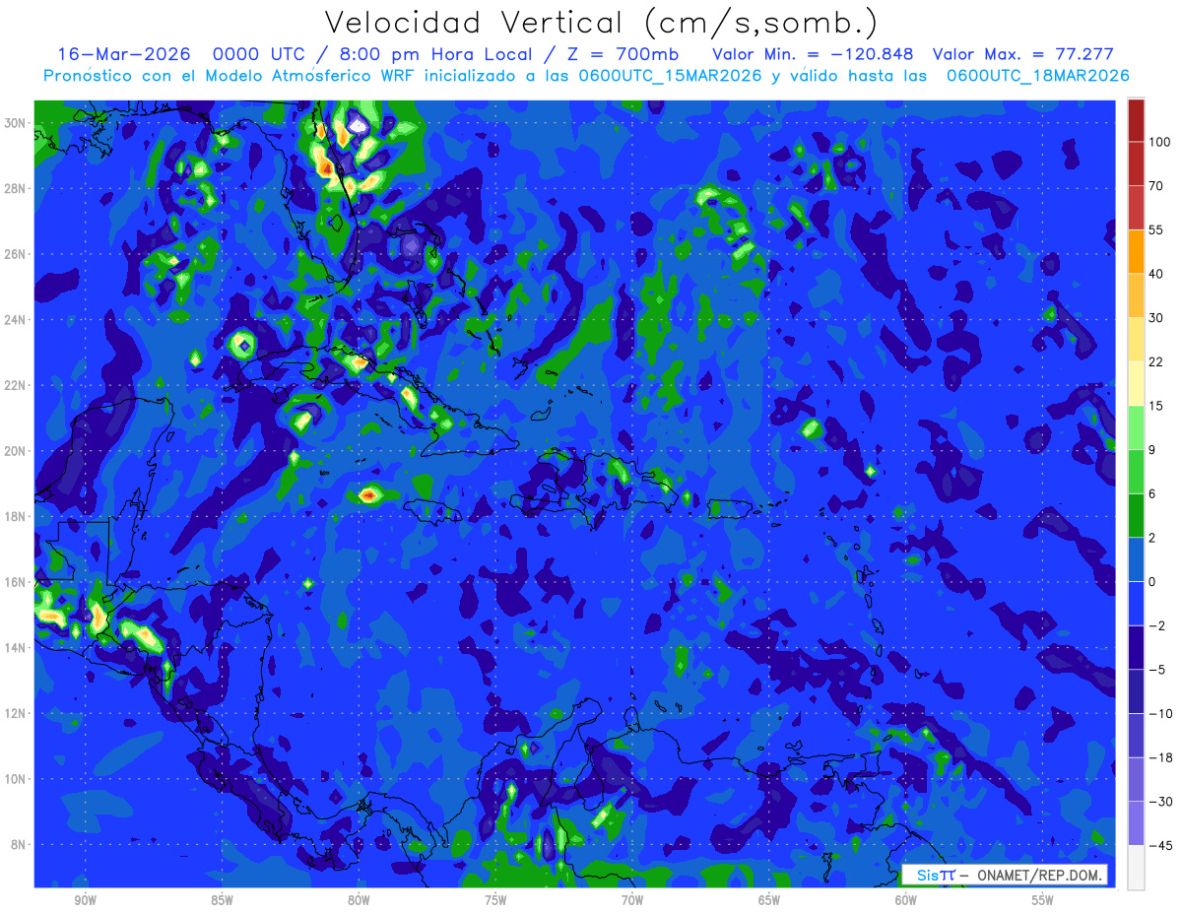Select the "Valor Max. = 77.277" text
This screenshot has height=913, width=1182.
coord(1022,54)
